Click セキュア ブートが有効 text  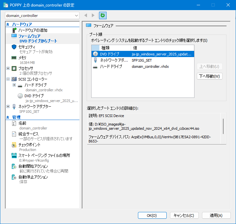pos(36,52)
